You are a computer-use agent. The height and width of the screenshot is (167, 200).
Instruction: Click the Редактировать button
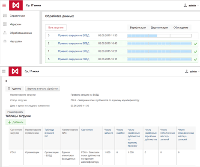coord(15,112)
